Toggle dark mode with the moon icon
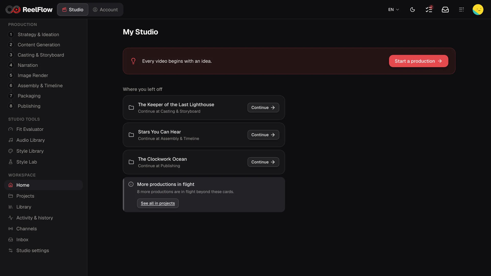The image size is (491, 276). click(412, 10)
